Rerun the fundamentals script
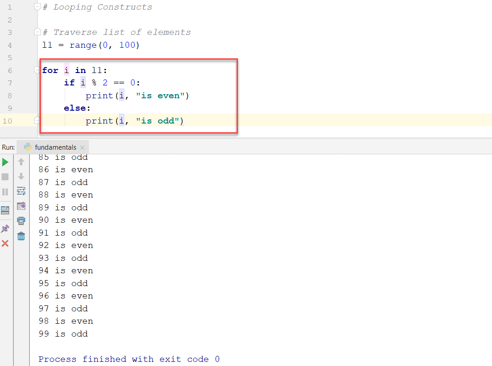The width and height of the screenshot is (492, 366). pyautogui.click(x=6, y=162)
